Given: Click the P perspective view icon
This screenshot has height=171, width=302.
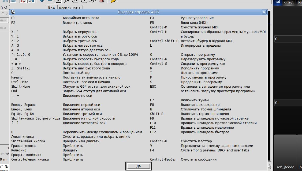Looking at the screenshot, I should coord(93,1).
